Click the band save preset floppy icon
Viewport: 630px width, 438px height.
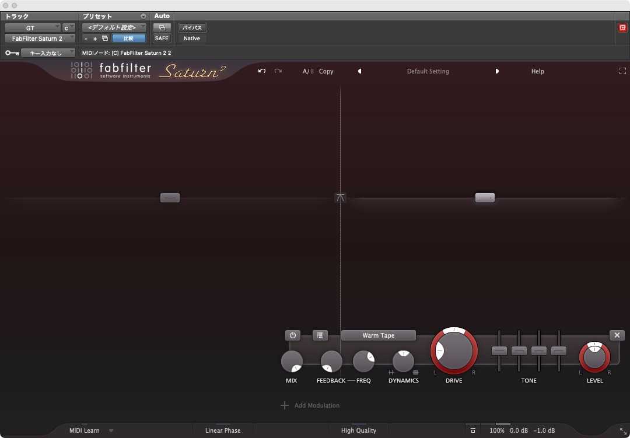pos(320,335)
